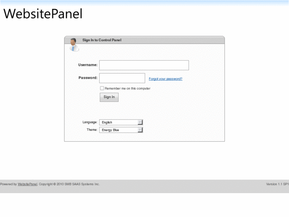This screenshot has width=289, height=217.
Task: Click the Sign In to Control Panel title
Action: click(x=102, y=40)
